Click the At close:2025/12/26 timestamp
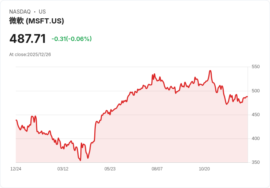 coord(30,55)
